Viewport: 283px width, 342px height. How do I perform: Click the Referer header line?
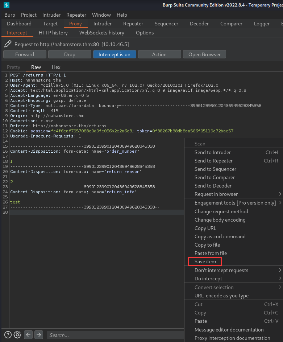pos(58,126)
